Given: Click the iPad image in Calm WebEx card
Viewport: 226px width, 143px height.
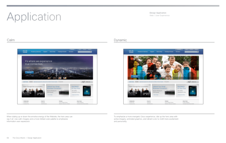Looking at the screenshot, I should 87,91.
